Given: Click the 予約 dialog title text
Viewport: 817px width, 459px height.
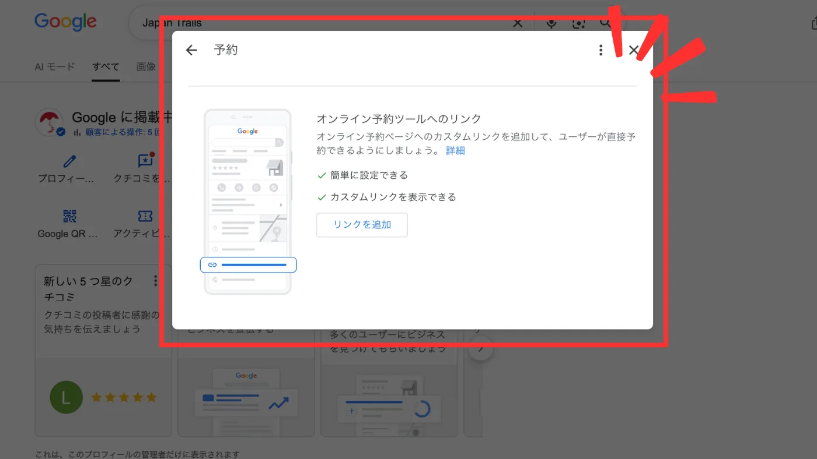Looking at the screenshot, I should [226, 50].
